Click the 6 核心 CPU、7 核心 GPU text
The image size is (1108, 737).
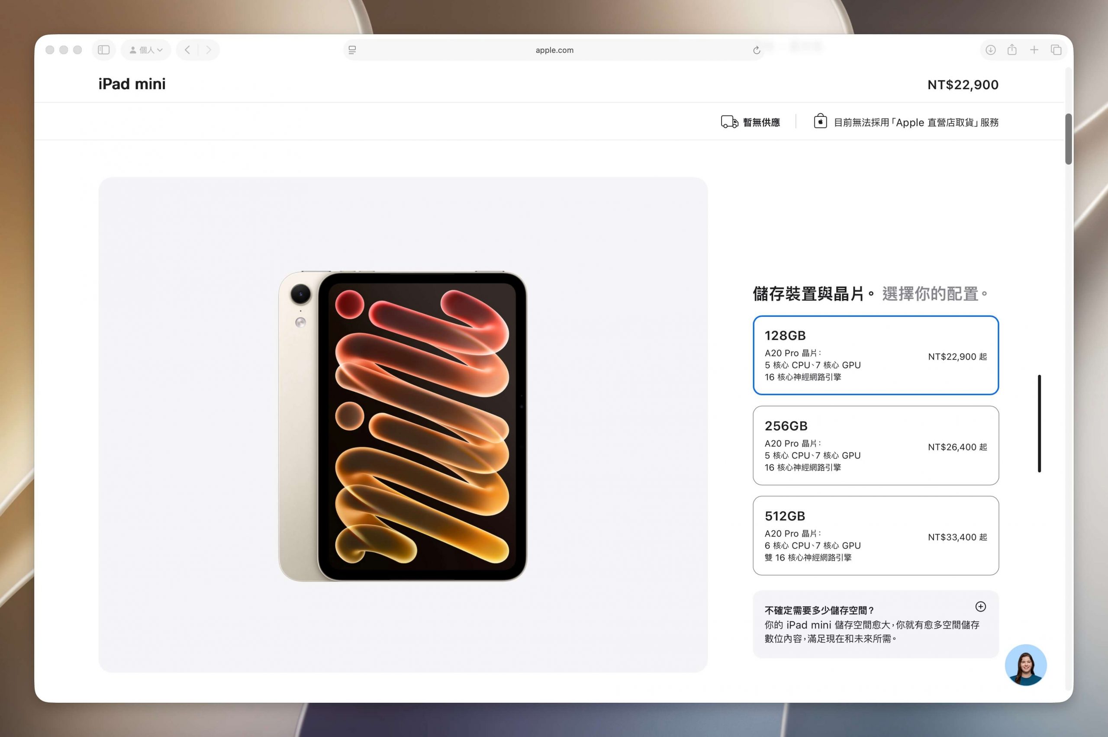(812, 545)
